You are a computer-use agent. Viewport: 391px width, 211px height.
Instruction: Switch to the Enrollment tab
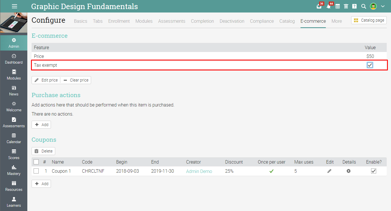click(x=119, y=21)
